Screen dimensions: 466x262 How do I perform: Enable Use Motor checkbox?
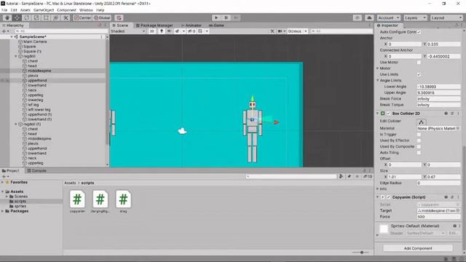pos(419,63)
